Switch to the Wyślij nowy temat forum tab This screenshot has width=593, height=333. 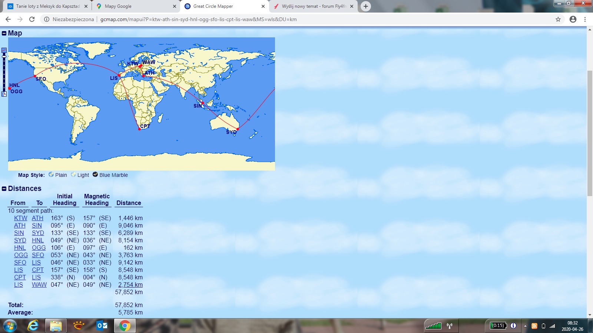pos(314,6)
